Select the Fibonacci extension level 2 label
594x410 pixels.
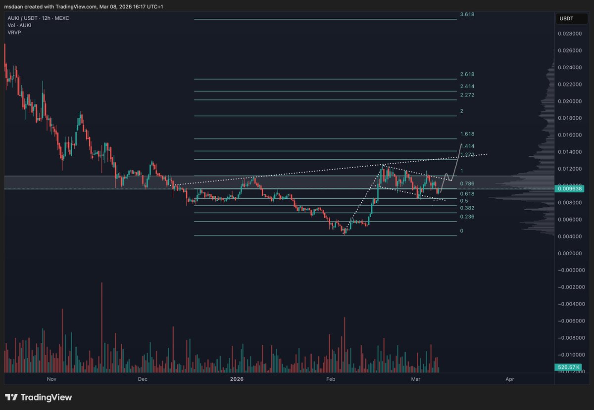coord(462,111)
